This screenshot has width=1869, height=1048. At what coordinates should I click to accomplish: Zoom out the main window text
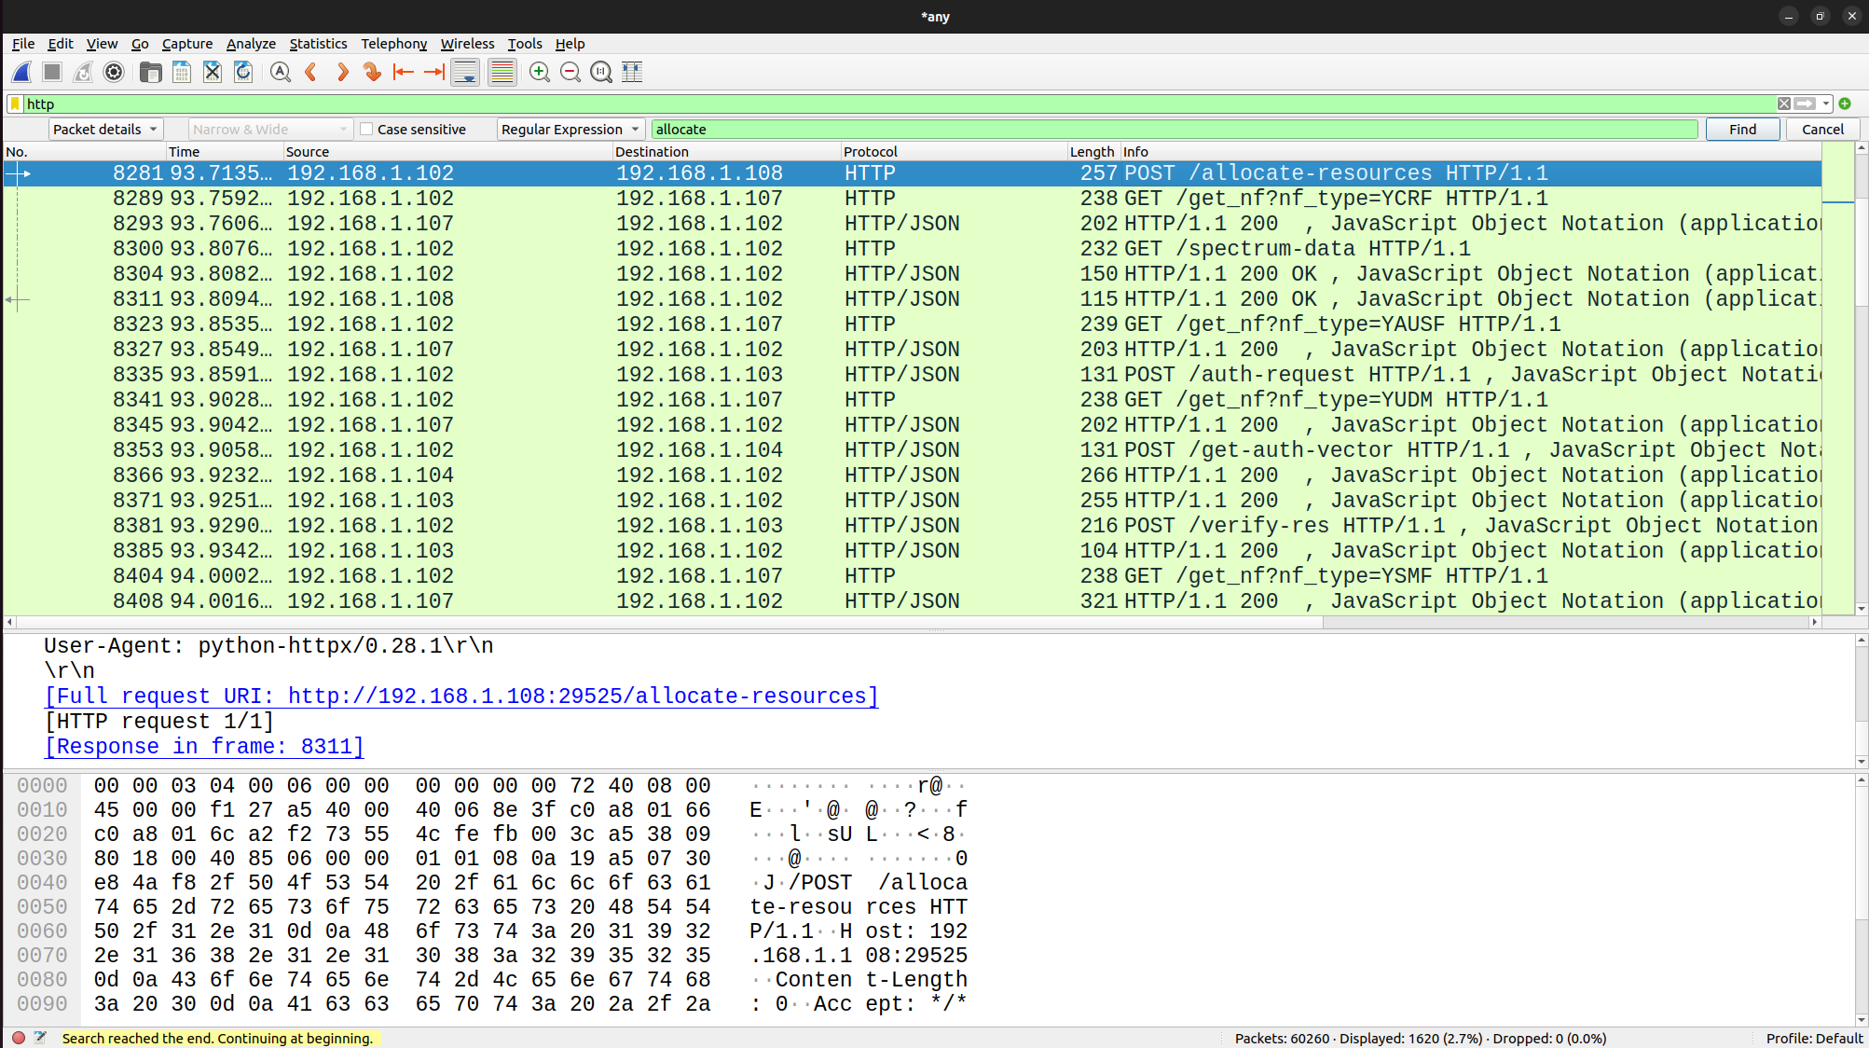(570, 72)
